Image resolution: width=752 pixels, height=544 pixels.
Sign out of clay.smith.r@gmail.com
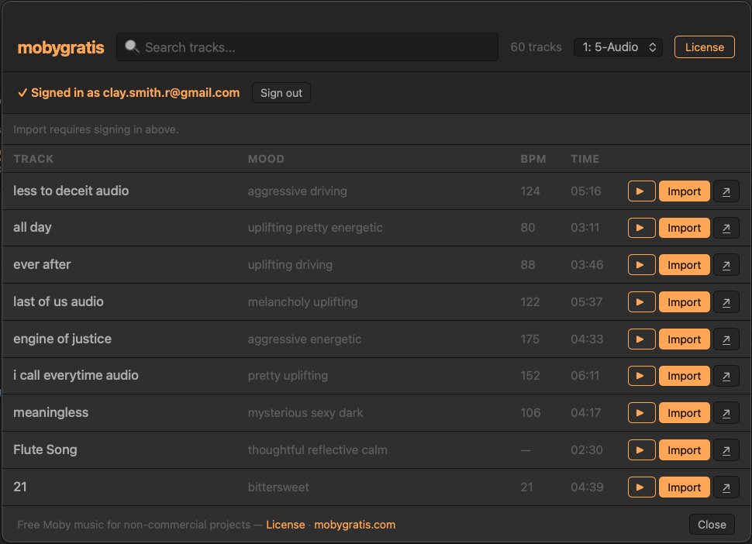(281, 93)
